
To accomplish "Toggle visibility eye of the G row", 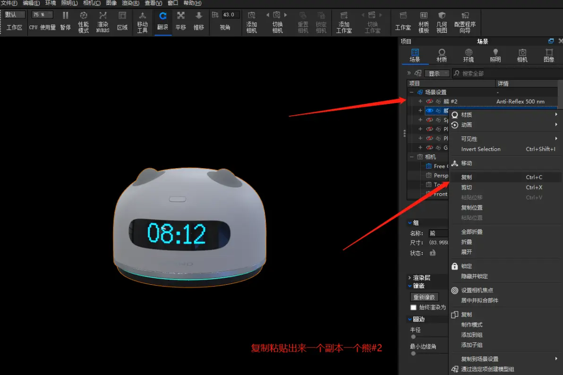I will click(429, 148).
